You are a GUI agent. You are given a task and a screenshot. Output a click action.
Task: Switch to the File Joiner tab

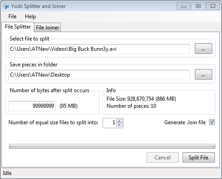pos(48,28)
